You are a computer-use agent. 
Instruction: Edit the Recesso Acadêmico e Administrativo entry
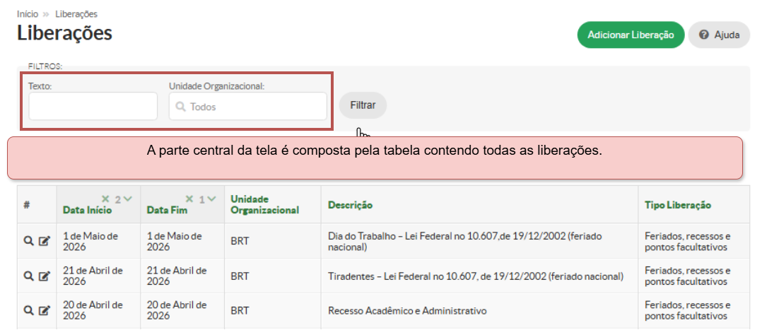click(x=44, y=310)
